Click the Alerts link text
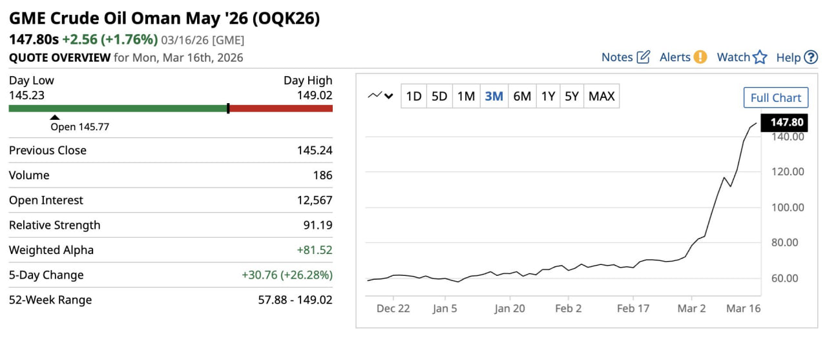The width and height of the screenshot is (827, 341). point(675,57)
